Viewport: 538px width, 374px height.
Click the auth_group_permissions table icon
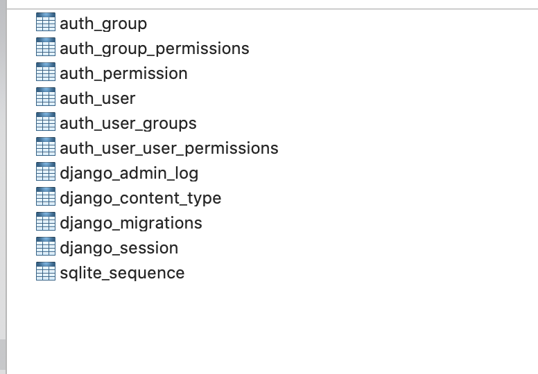pos(45,48)
